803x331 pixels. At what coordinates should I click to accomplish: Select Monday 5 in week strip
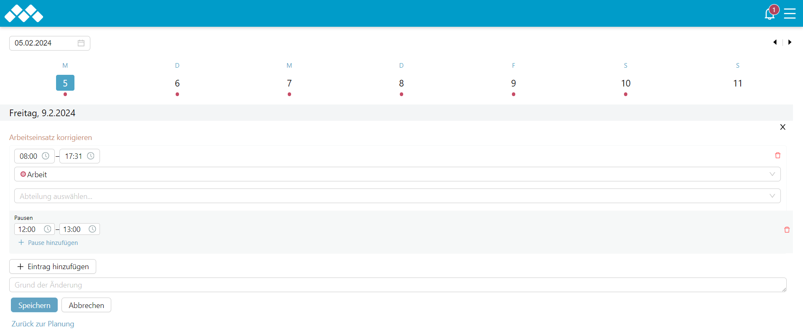point(65,83)
